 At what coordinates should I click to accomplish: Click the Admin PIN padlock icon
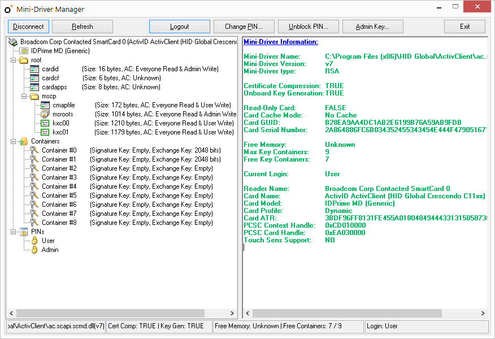pyautogui.click(x=34, y=250)
